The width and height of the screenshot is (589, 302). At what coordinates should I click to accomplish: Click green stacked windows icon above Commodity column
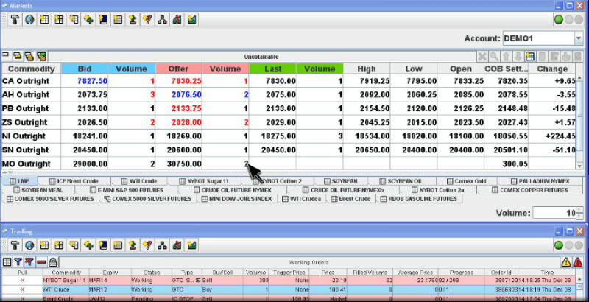(41, 56)
